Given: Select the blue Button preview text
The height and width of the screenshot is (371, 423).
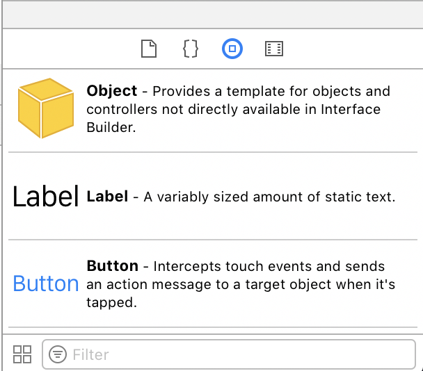Looking at the screenshot, I should tap(46, 283).
